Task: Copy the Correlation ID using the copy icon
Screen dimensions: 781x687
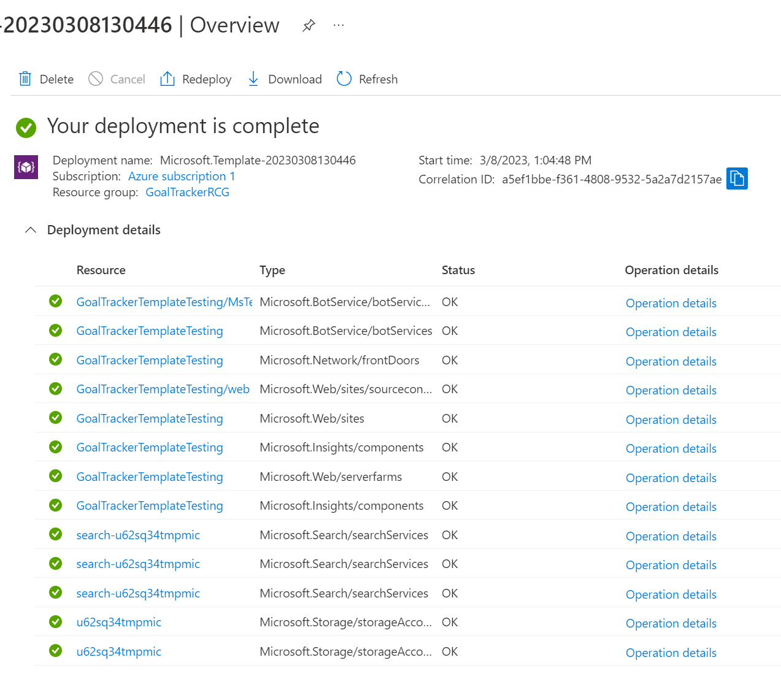Action: 737,178
